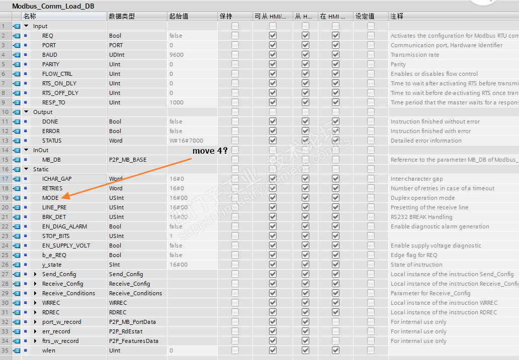519x360 pixels.
Task: Toggle the HMI-accessible checkbox for wlen
Action: pyautogui.click(x=273, y=350)
